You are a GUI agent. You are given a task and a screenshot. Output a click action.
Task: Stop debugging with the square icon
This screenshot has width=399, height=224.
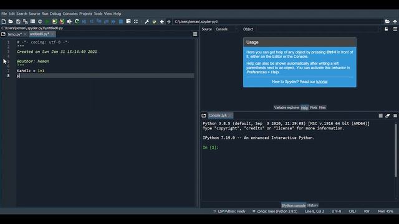121,22
